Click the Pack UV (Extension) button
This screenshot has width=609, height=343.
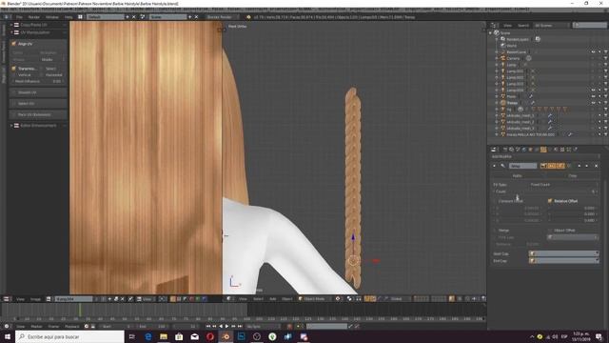coord(38,114)
